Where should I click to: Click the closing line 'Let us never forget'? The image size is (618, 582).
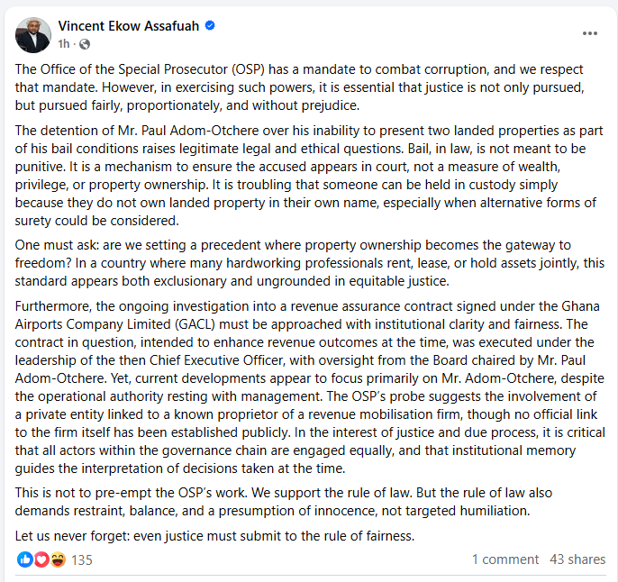coord(214,536)
